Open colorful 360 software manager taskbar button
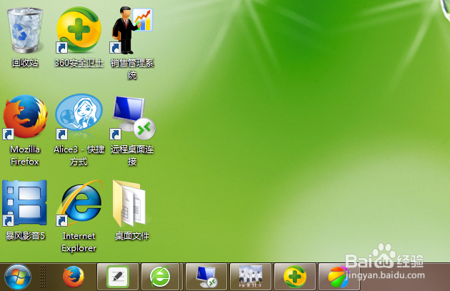Viewport: 450px width, 291px height. [x=339, y=277]
